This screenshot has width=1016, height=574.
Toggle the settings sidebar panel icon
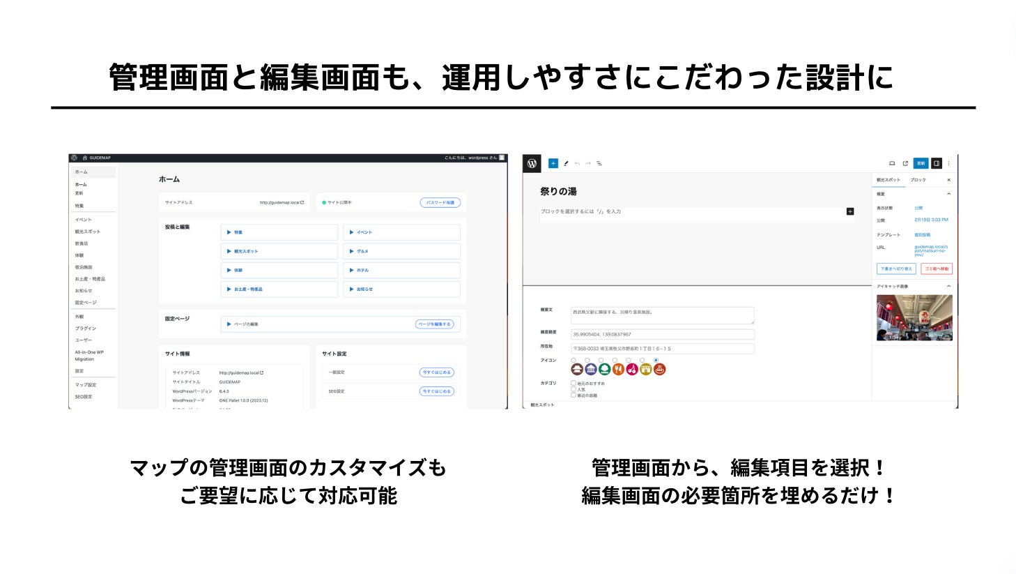(937, 163)
